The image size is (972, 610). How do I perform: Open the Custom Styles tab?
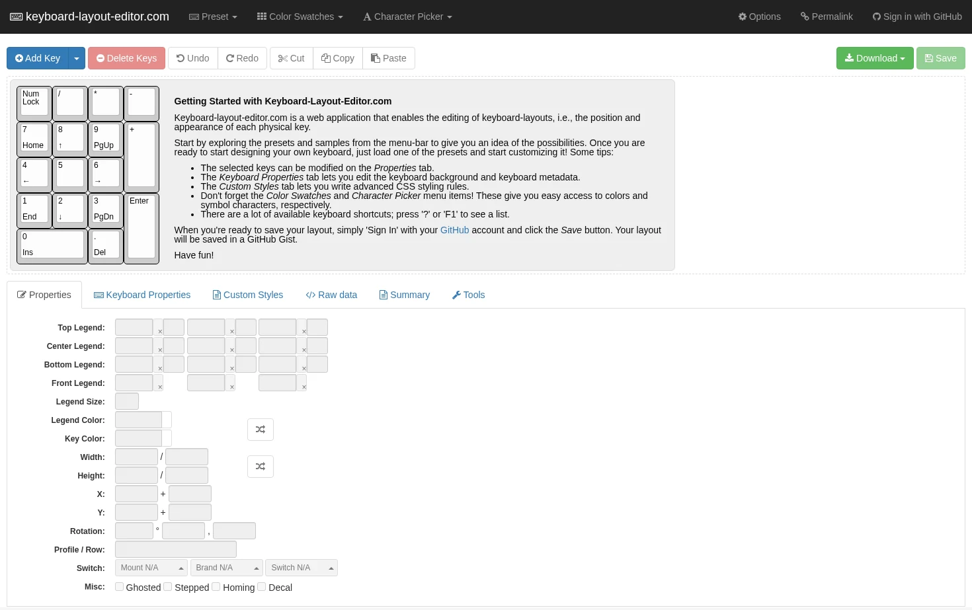[248, 295]
